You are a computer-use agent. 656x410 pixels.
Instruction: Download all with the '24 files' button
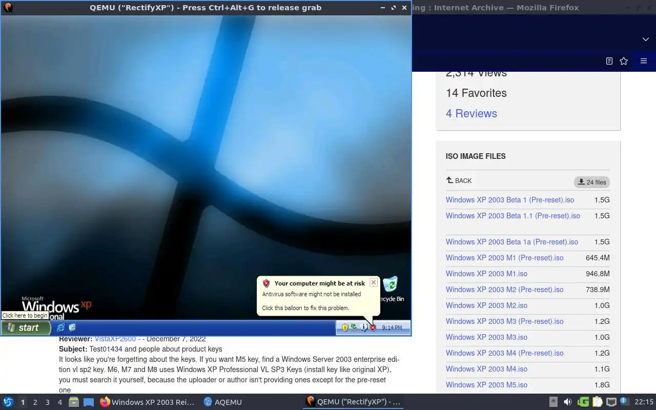click(592, 182)
